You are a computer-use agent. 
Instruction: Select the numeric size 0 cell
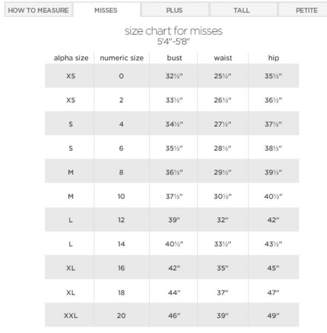(x=121, y=76)
